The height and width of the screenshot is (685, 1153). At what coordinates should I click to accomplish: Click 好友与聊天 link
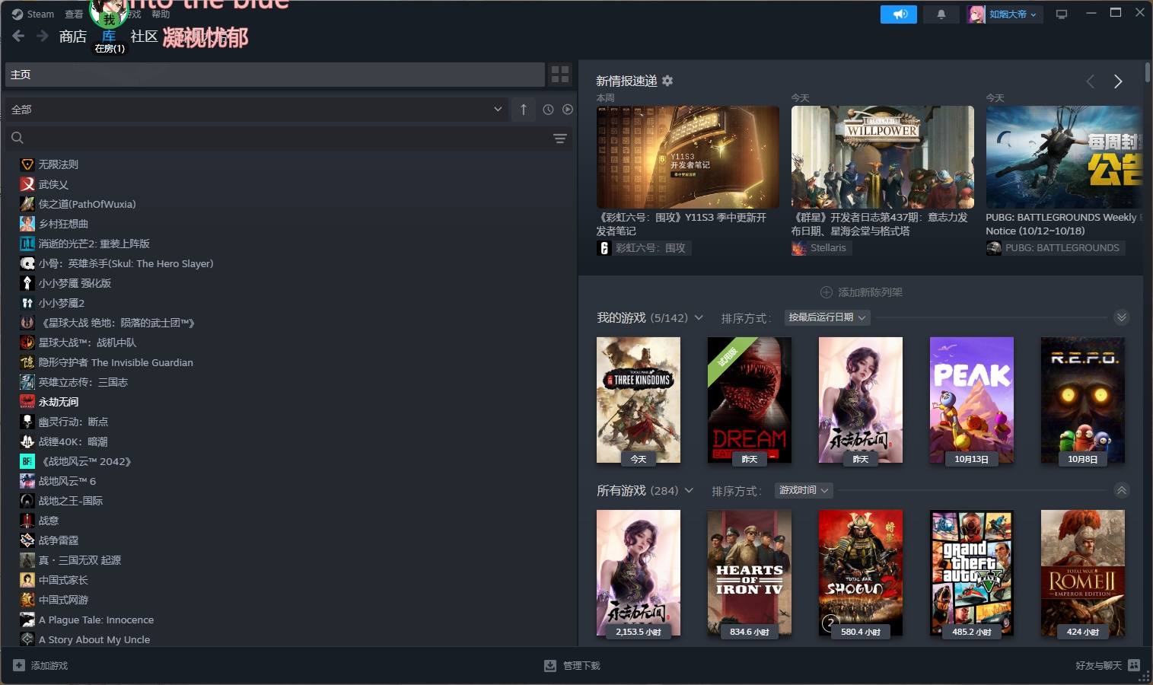[1098, 665]
